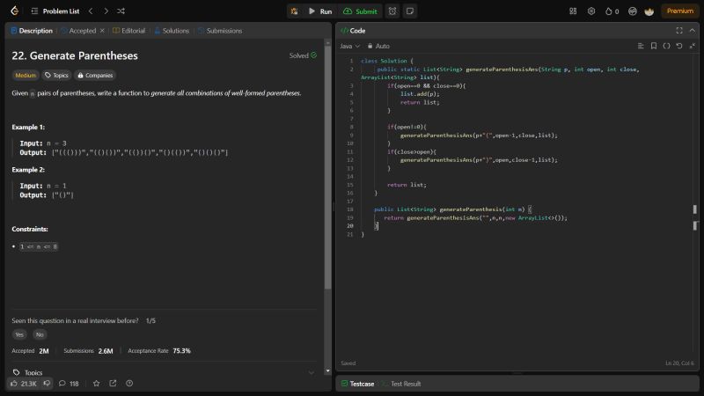704x396 pixels.
Task: Downvote the problem with thumbs-down icon
Action: point(47,384)
